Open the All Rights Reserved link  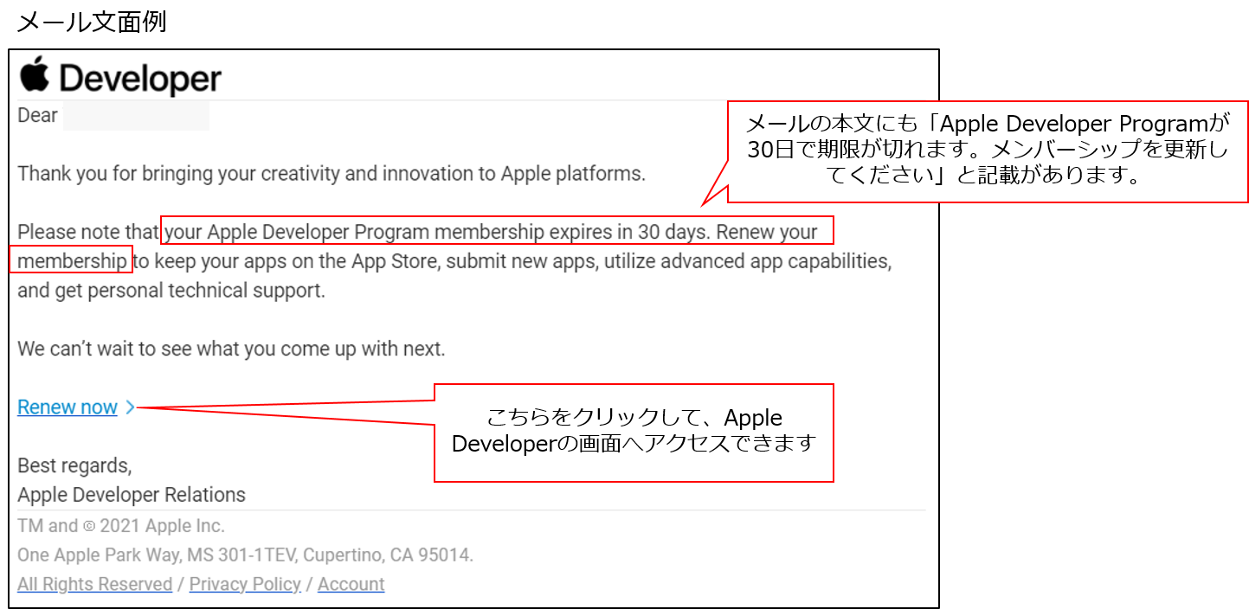point(94,584)
